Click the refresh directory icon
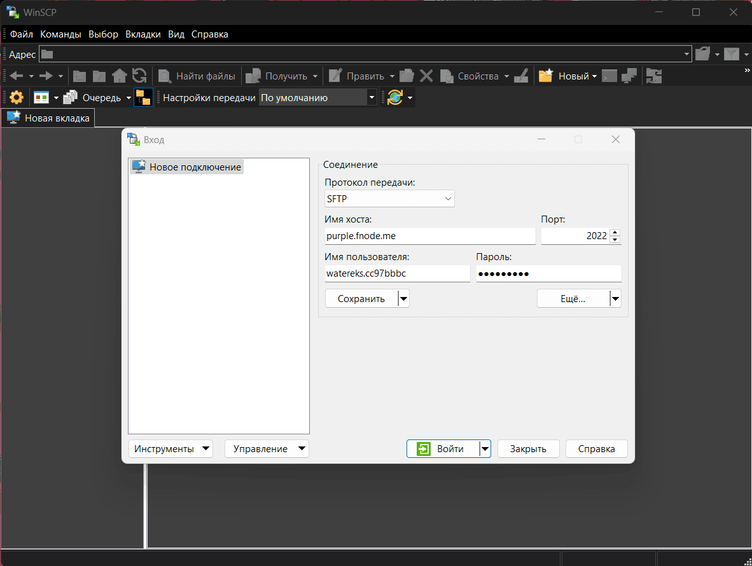The image size is (752, 566). 139,76
